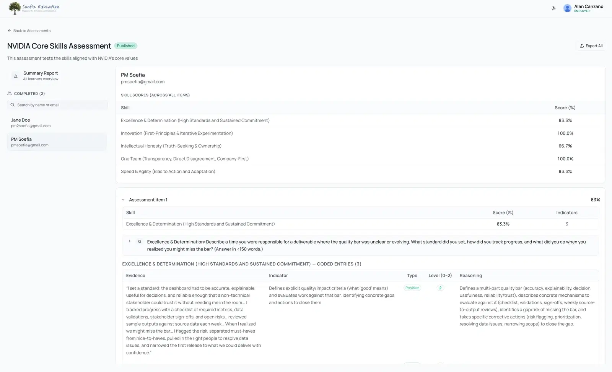This screenshot has height=372, width=612.
Task: Click the Level (0-2) column header
Action: pyautogui.click(x=440, y=276)
